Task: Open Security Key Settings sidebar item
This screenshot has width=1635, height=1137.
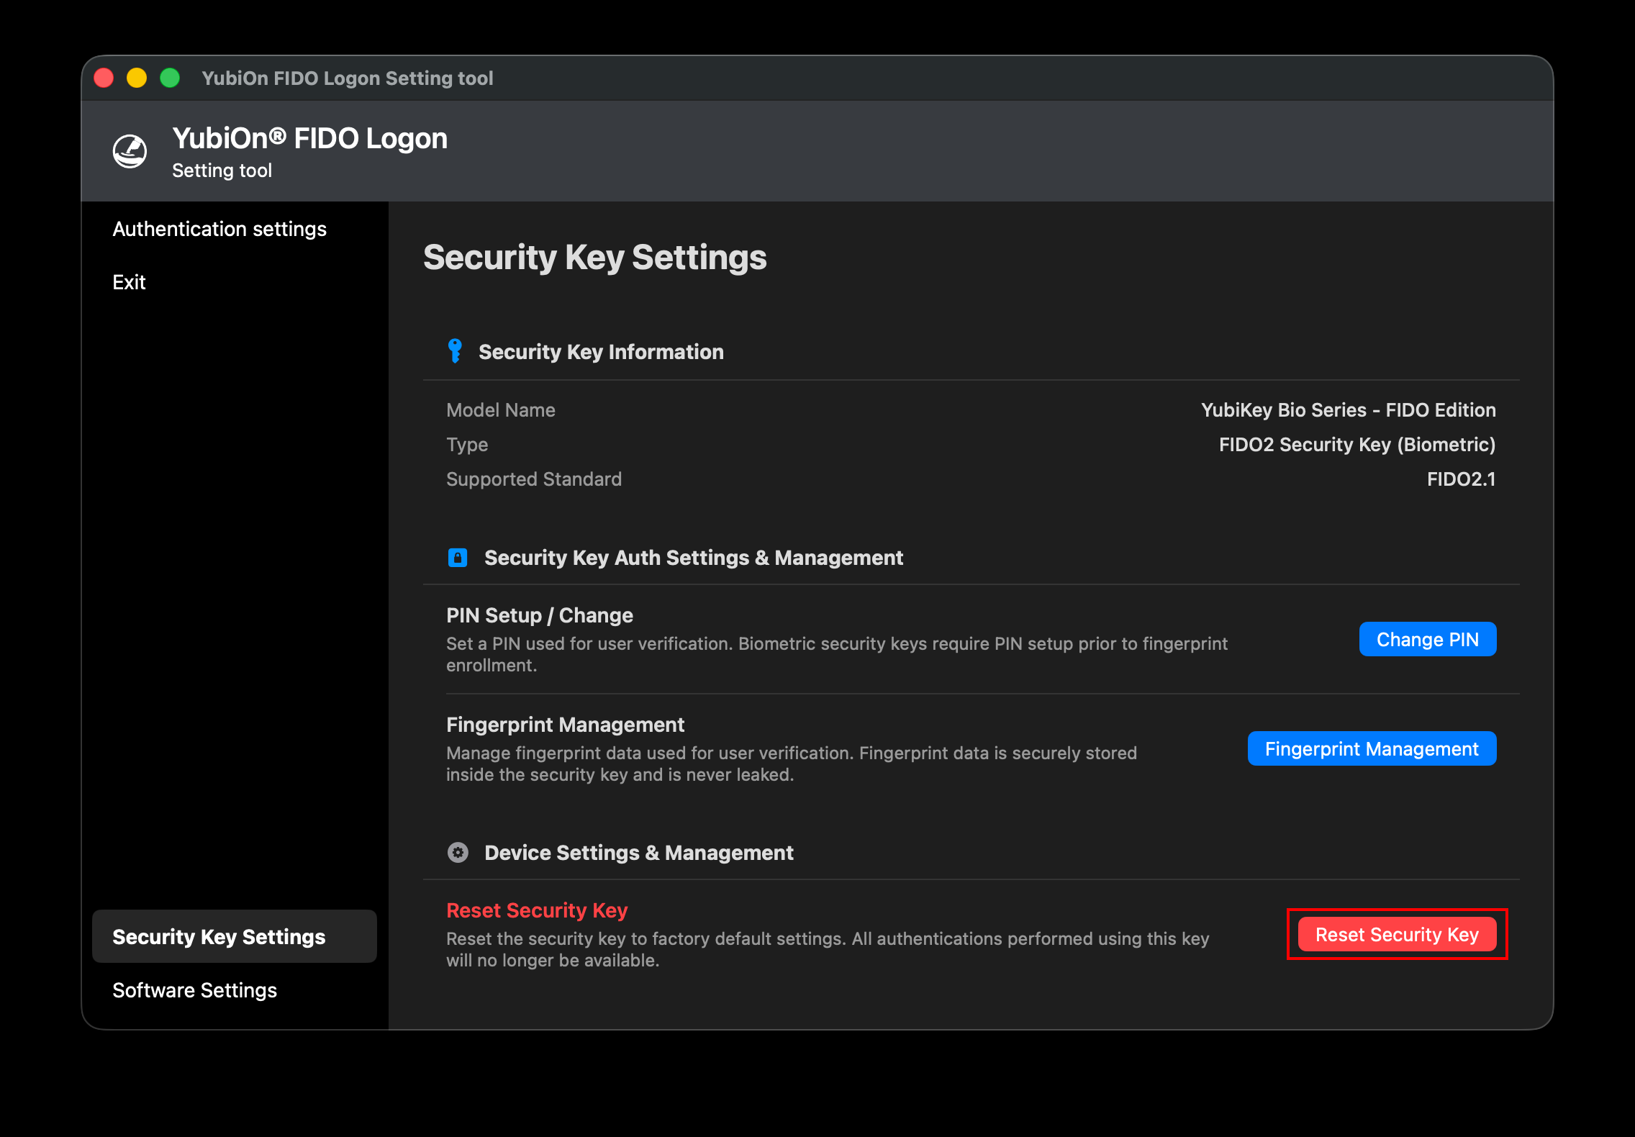Action: coord(235,936)
